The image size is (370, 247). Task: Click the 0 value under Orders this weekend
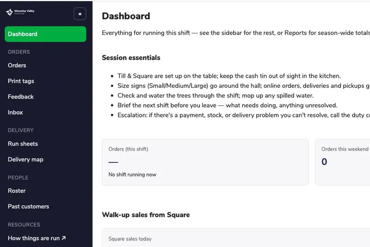324,162
